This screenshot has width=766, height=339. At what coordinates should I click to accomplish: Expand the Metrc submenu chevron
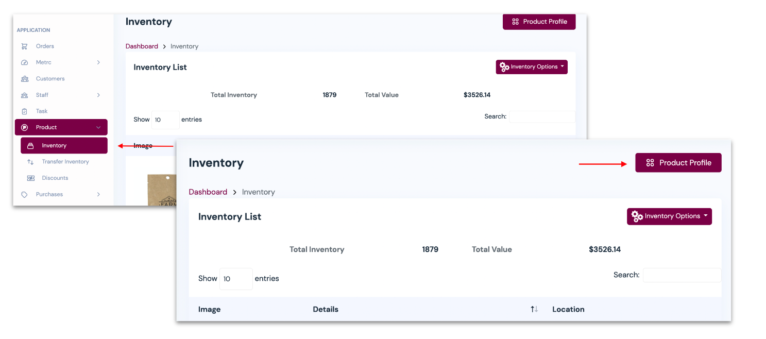[x=98, y=62]
